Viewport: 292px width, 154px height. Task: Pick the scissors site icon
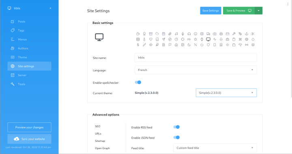point(253,34)
